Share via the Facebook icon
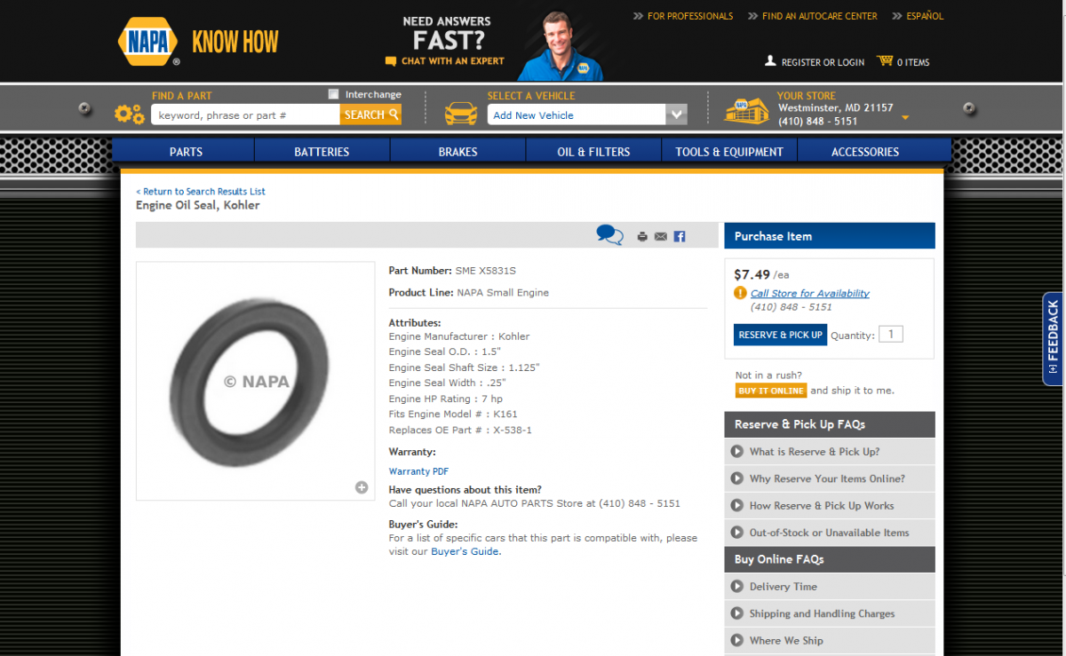The image size is (1066, 656). (680, 236)
